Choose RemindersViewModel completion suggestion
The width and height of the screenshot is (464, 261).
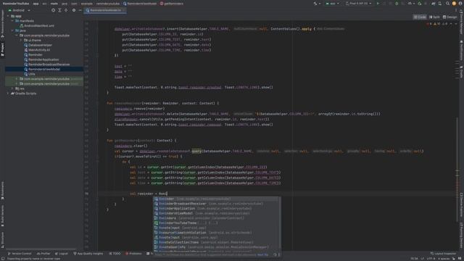point(217,213)
